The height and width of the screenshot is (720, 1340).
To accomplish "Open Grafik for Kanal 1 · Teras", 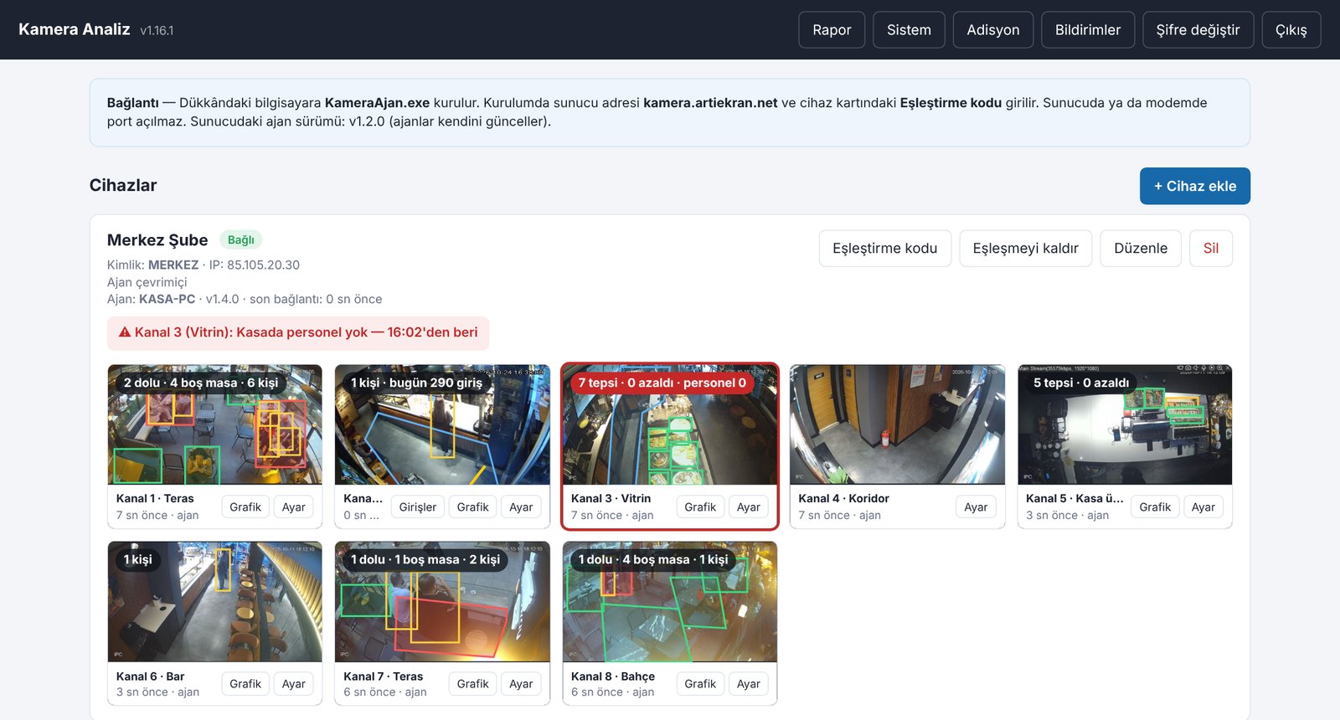I will pos(245,507).
